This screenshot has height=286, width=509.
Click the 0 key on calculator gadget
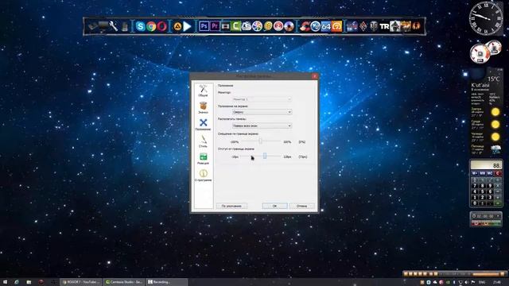coord(475,203)
